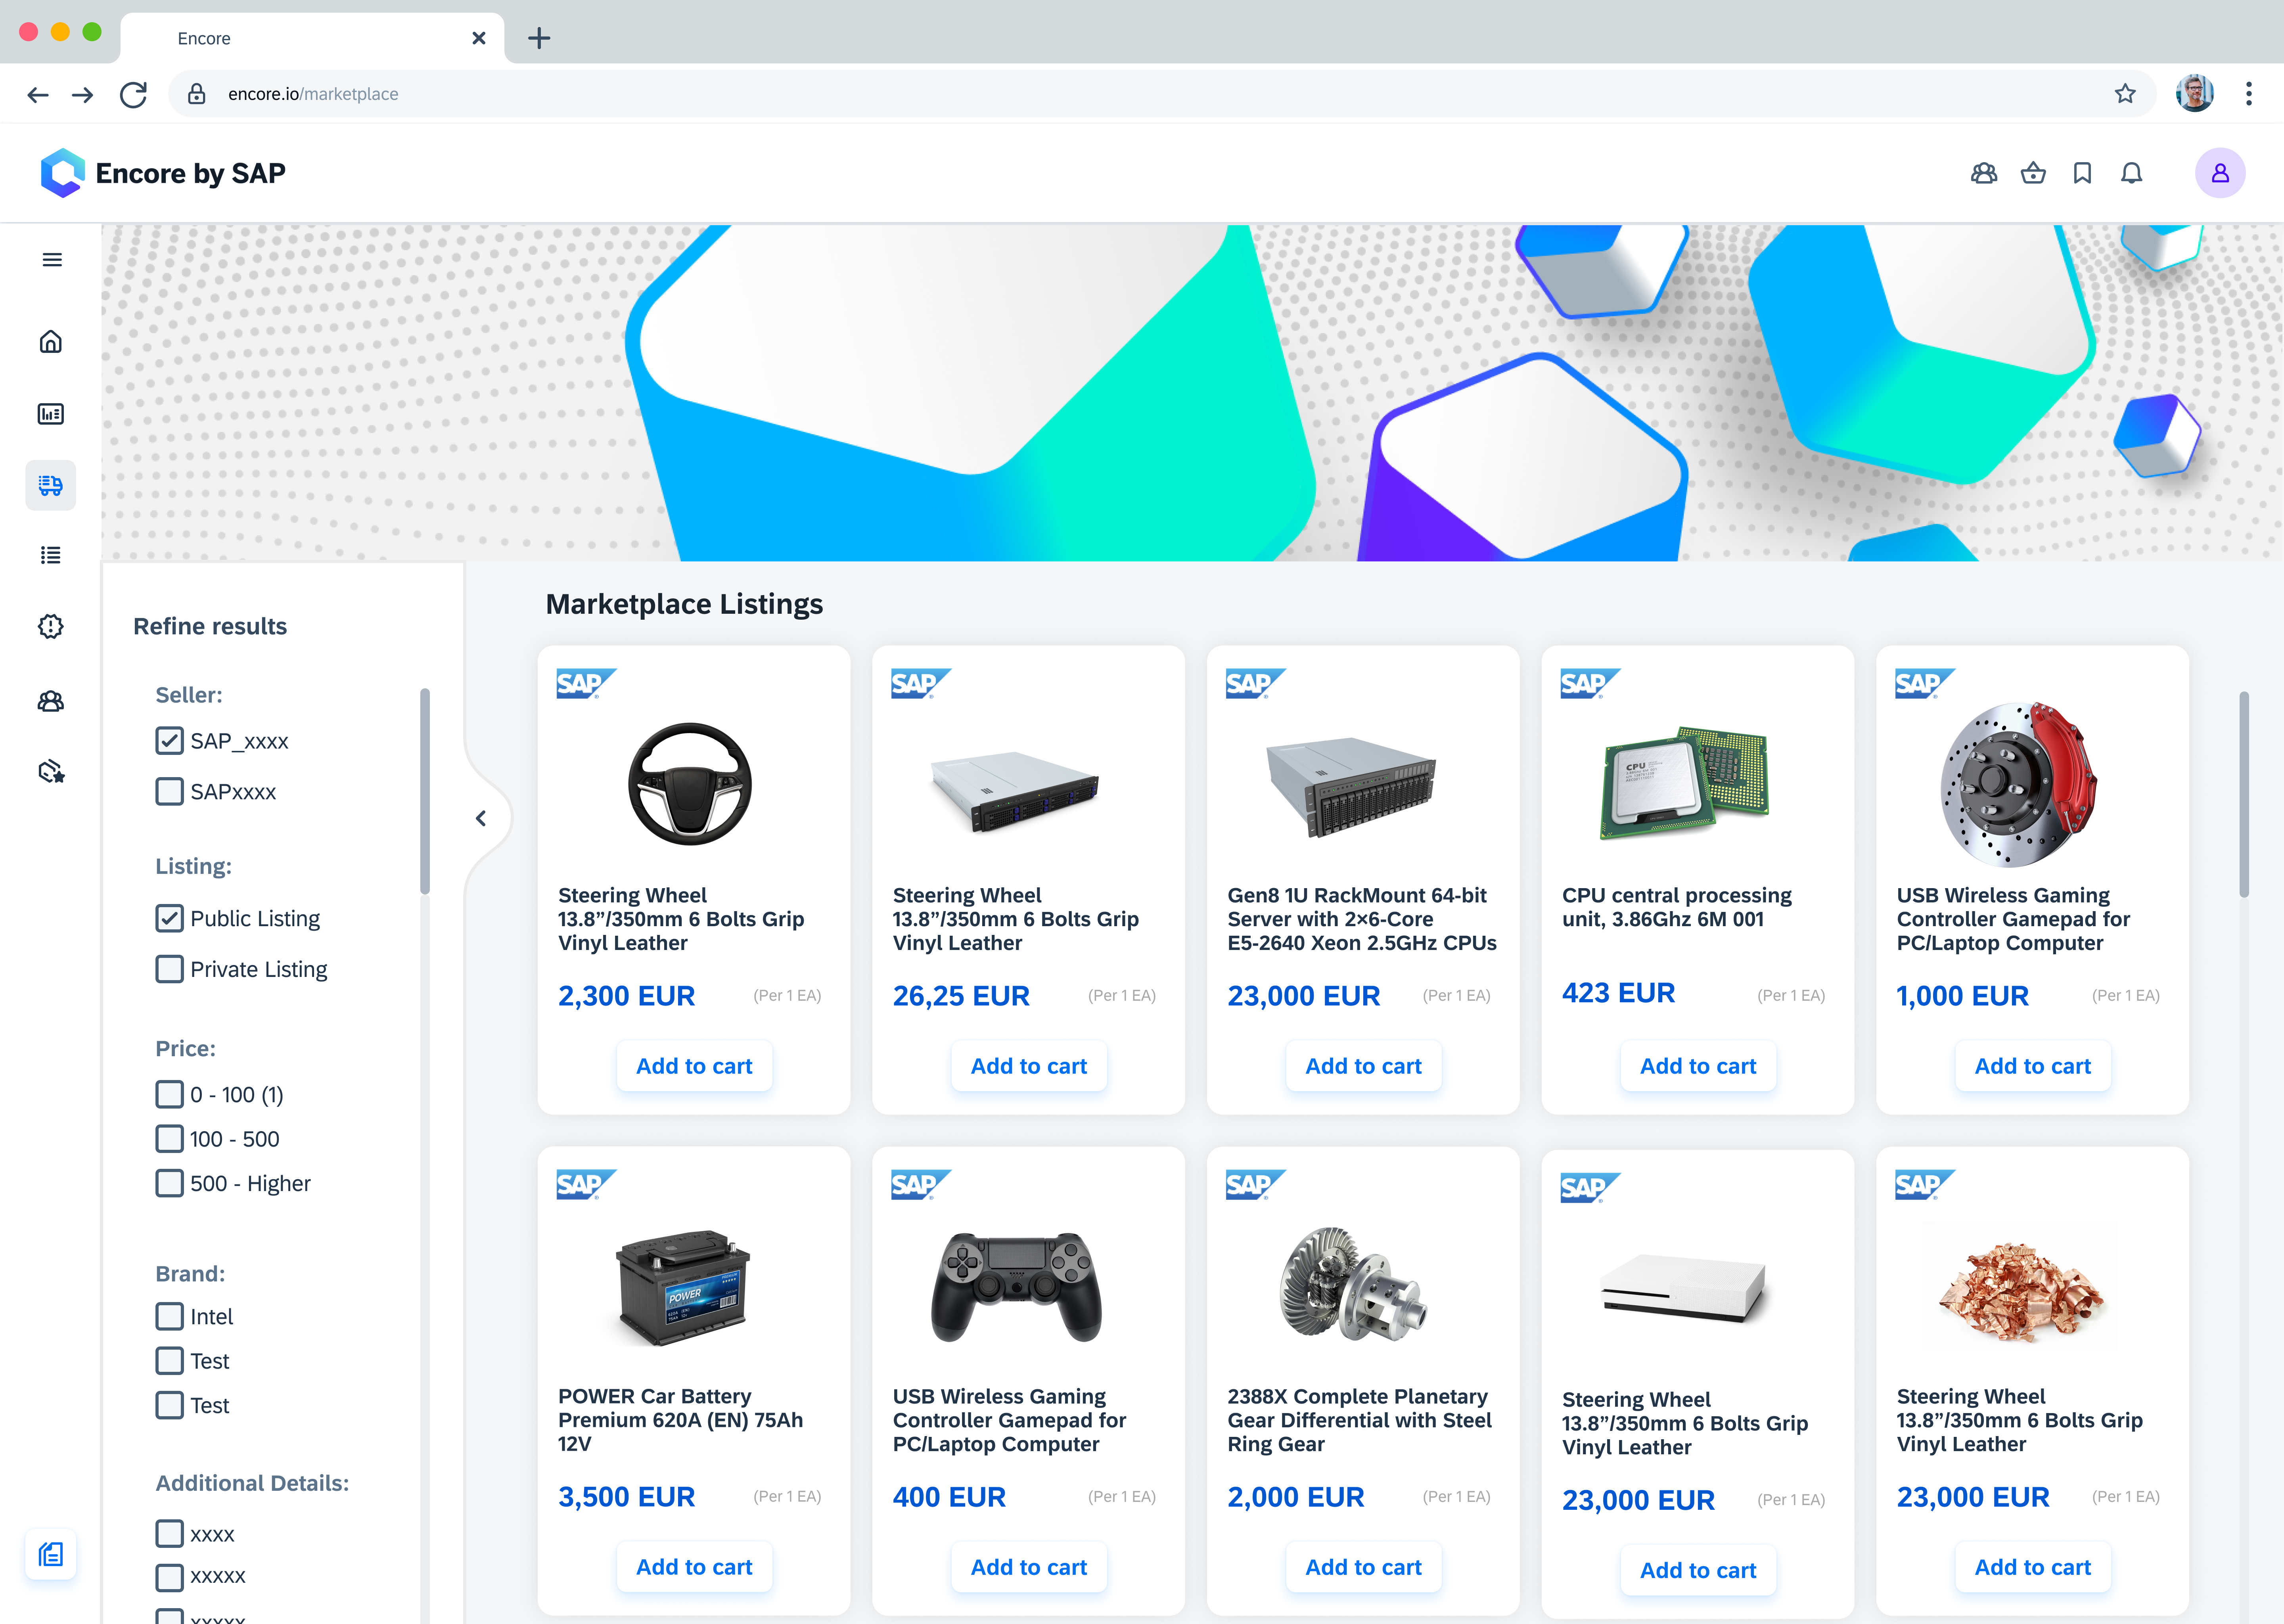2284x1624 pixels.
Task: Open the steering wheel product image
Action: coord(690,784)
